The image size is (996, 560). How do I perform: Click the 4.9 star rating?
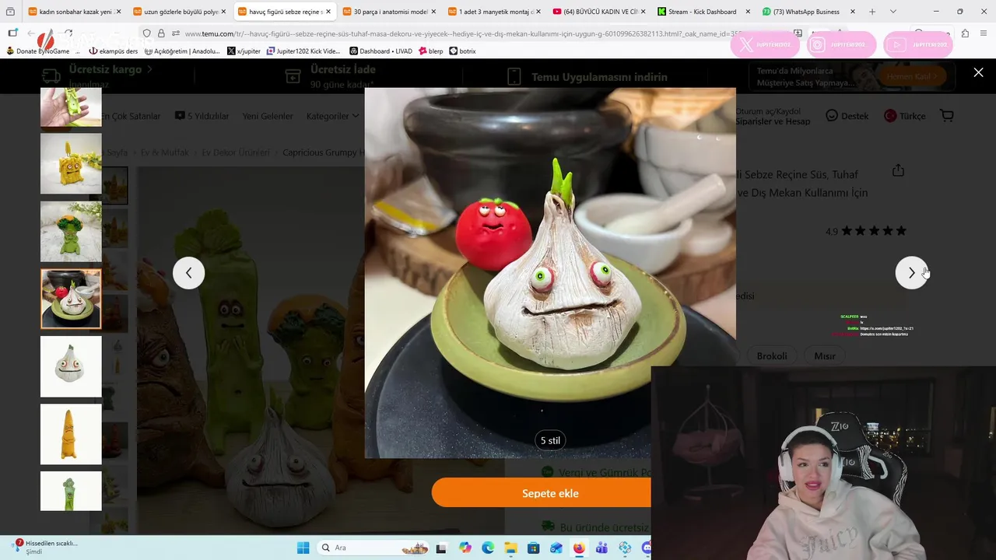866,231
